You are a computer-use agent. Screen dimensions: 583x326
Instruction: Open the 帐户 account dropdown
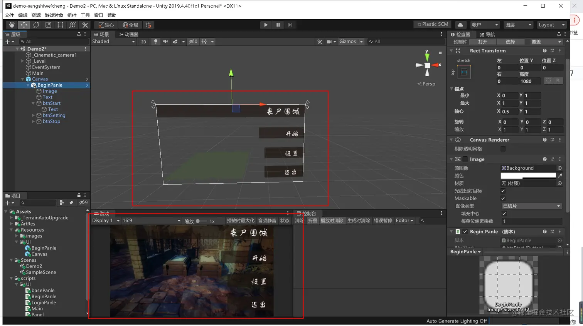[485, 25]
